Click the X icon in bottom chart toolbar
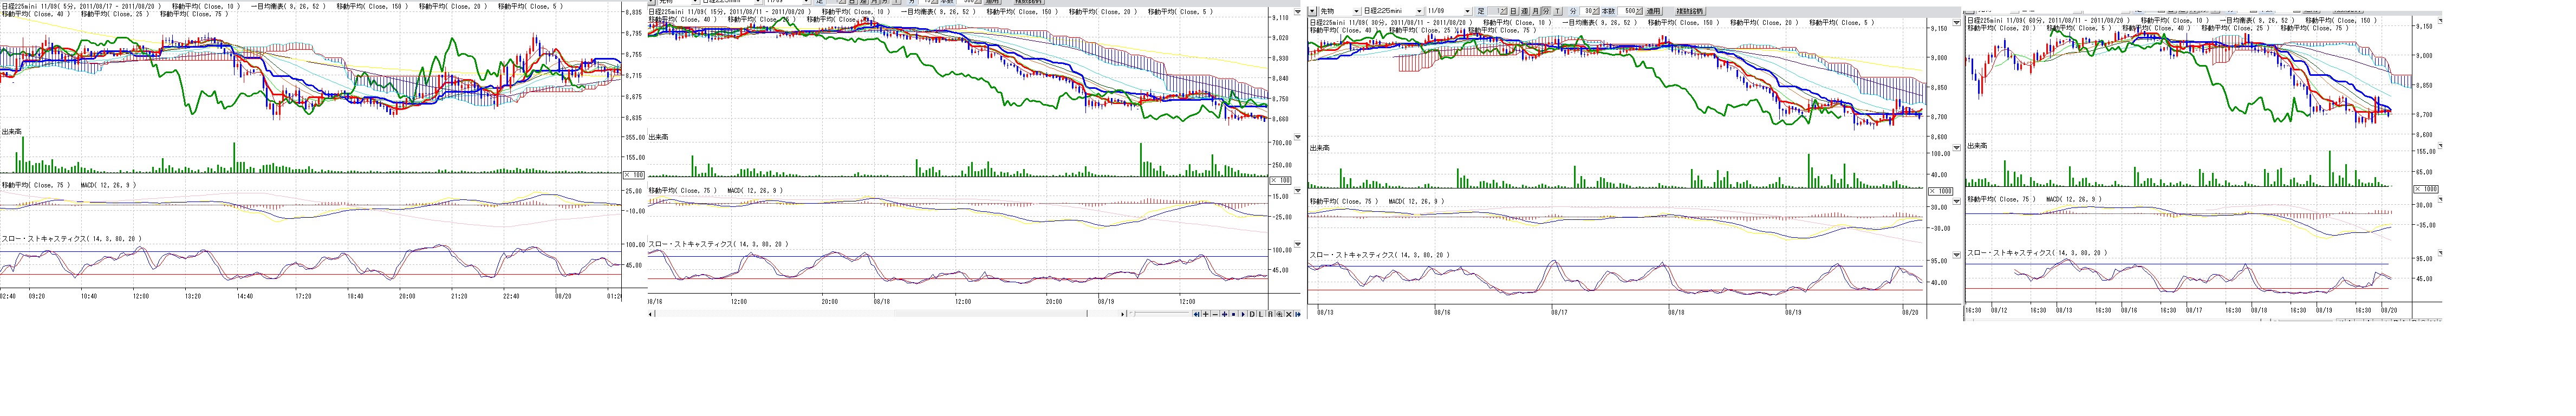This screenshot has width=2576, height=416. (1289, 314)
